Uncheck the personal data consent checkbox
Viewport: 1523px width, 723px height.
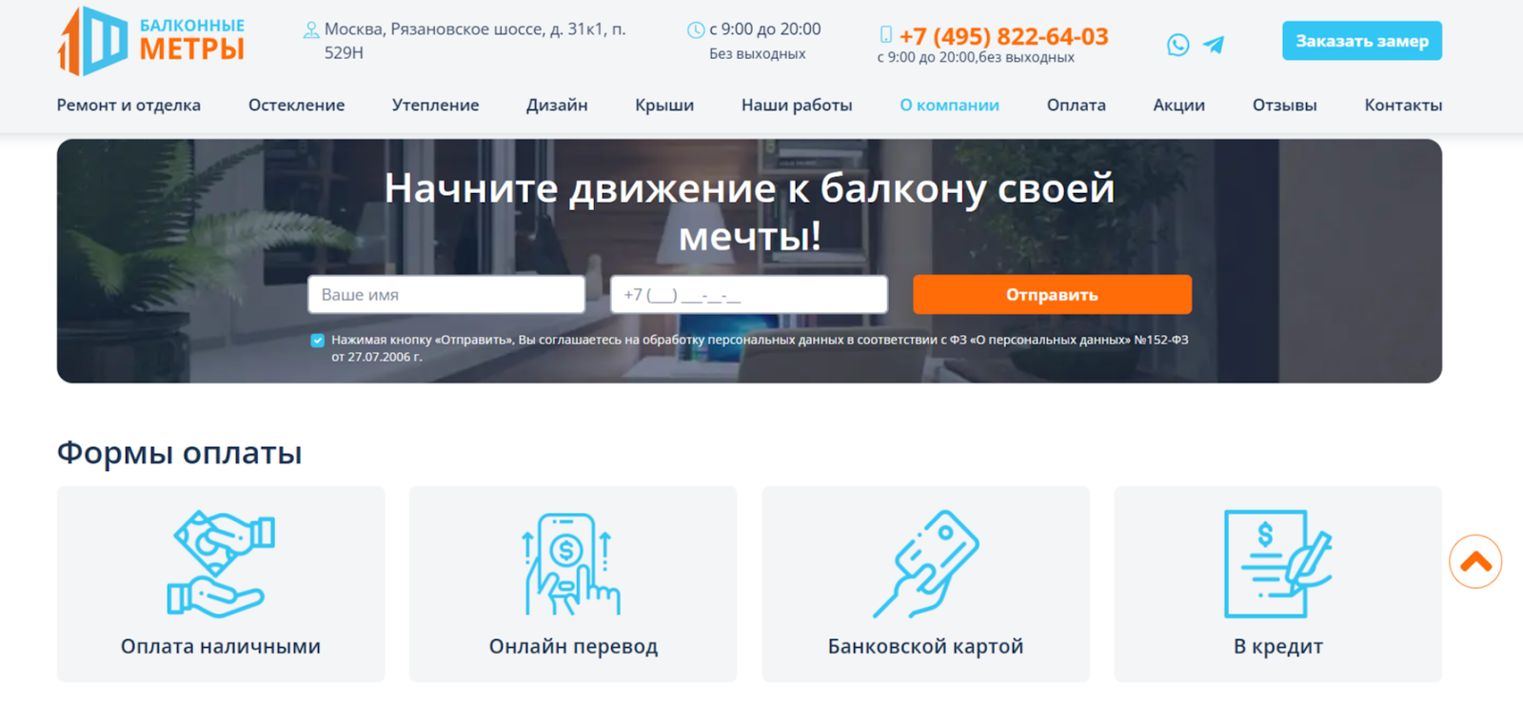[318, 341]
